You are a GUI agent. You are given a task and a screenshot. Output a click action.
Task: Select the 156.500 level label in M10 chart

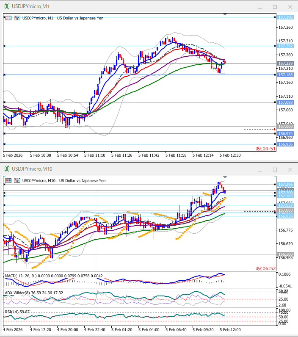click(285, 254)
